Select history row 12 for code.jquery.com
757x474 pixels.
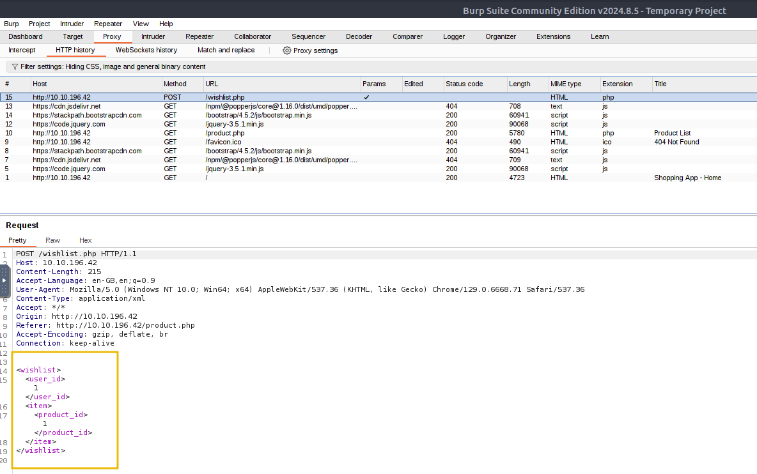378,124
